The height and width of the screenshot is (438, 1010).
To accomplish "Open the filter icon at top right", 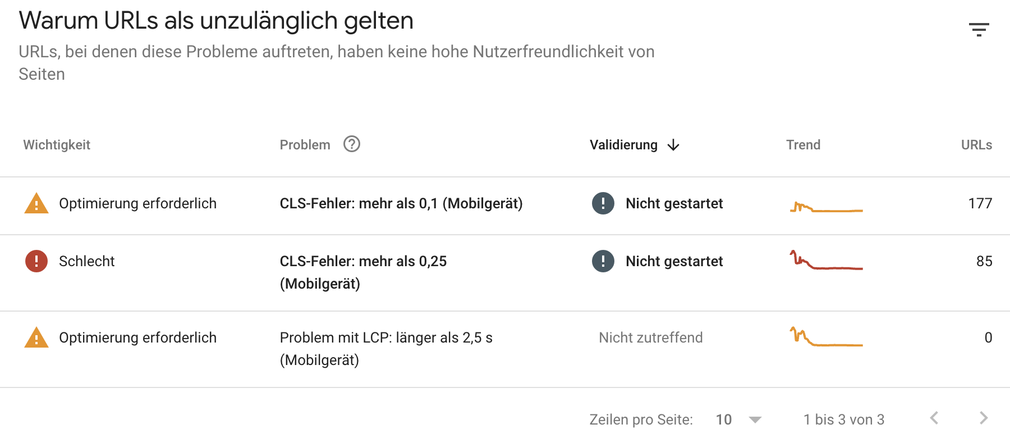I will tap(979, 30).
